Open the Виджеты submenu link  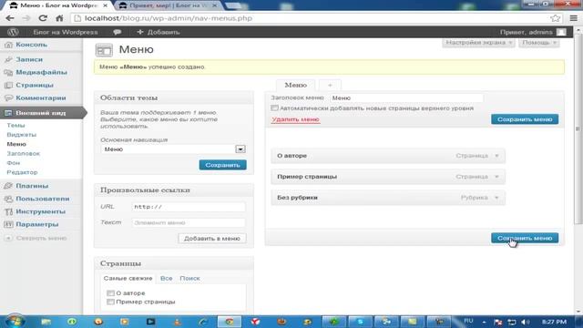[22, 135]
